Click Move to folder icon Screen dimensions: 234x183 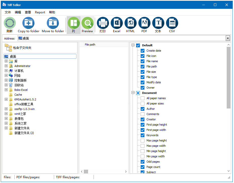click(53, 23)
